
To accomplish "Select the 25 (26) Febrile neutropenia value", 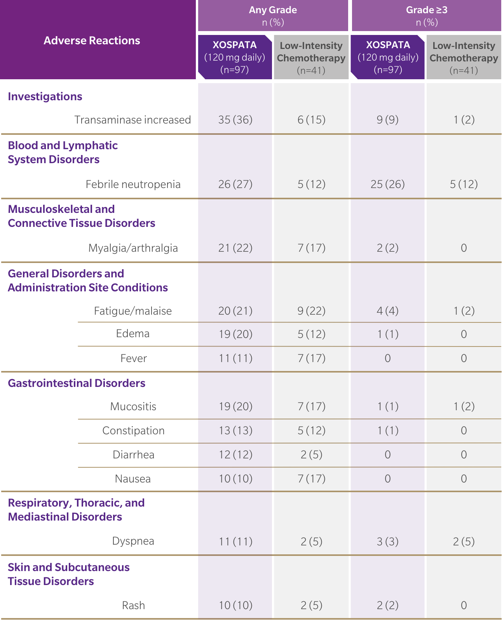I will click(x=387, y=184).
